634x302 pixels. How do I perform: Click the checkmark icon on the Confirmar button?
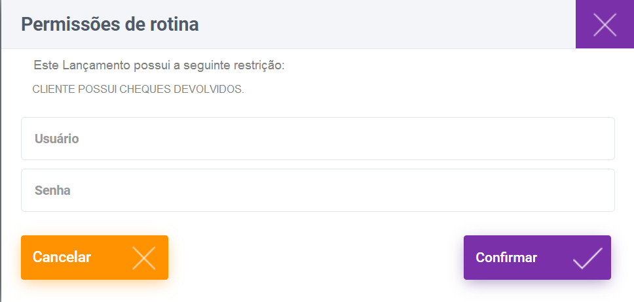click(x=587, y=258)
